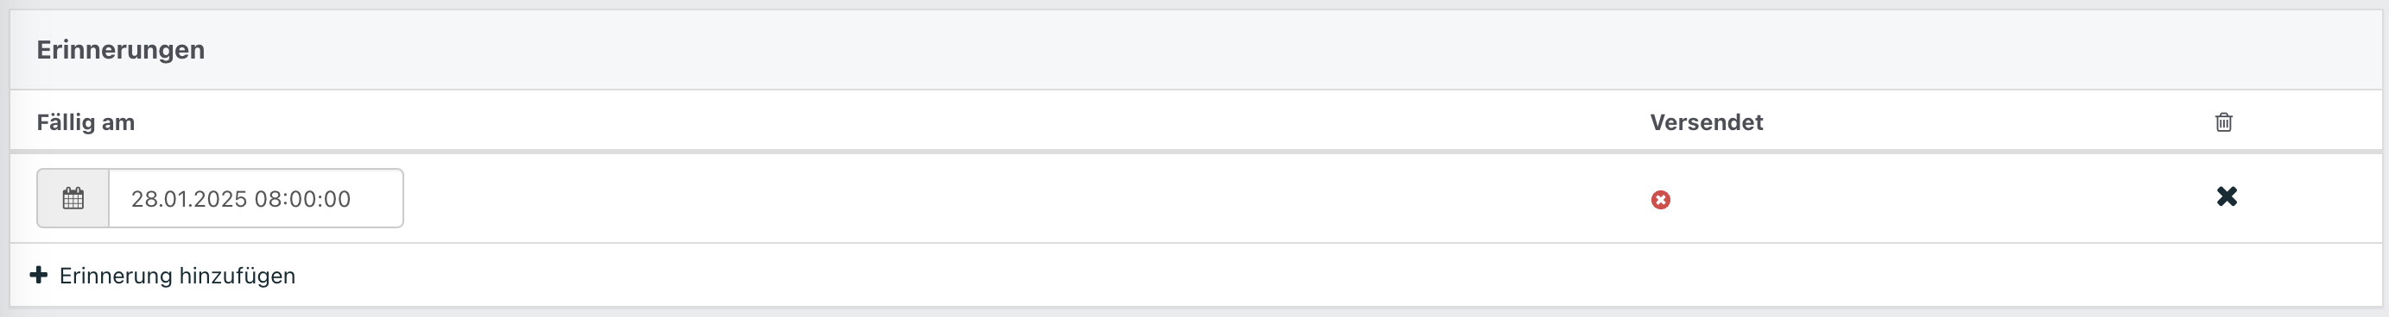Screen dimensions: 2389x317
Task: Click empty space in the reminder row
Action: coord(1020,198)
